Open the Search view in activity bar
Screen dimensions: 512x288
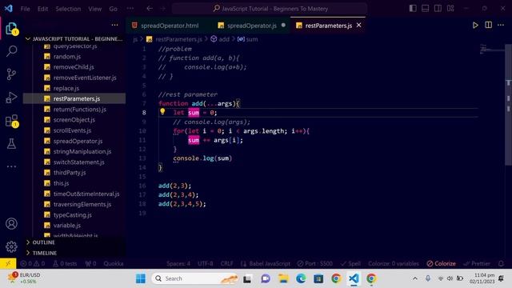click(x=11, y=51)
